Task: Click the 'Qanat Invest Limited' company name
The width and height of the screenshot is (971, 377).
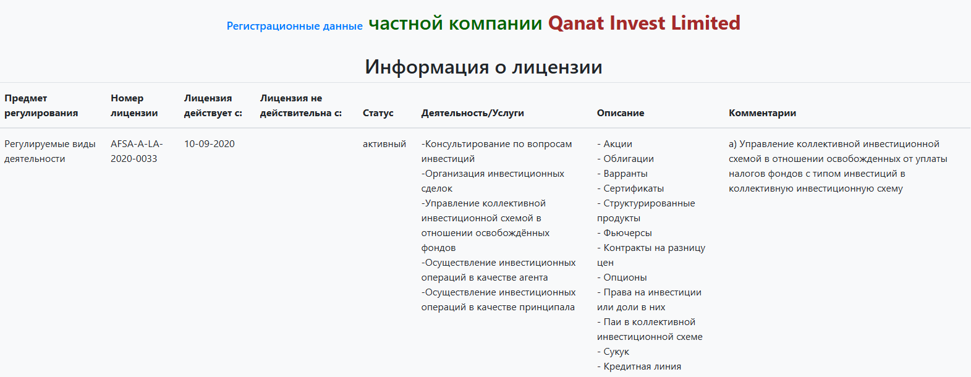Action: click(644, 23)
